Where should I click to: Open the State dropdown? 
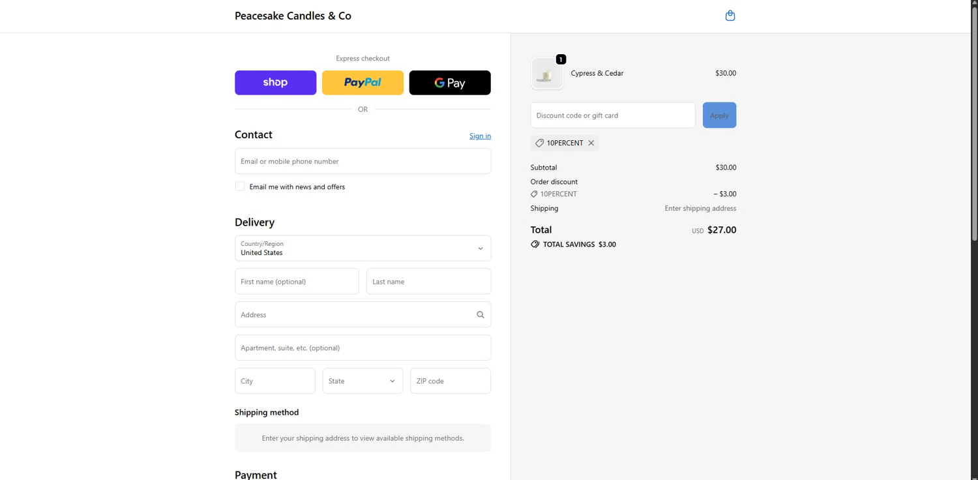pos(363,381)
